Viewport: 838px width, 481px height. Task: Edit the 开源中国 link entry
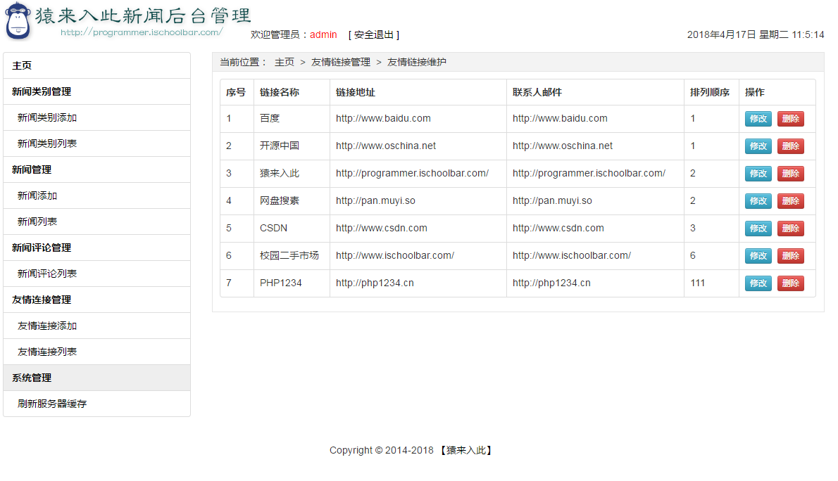click(x=758, y=146)
